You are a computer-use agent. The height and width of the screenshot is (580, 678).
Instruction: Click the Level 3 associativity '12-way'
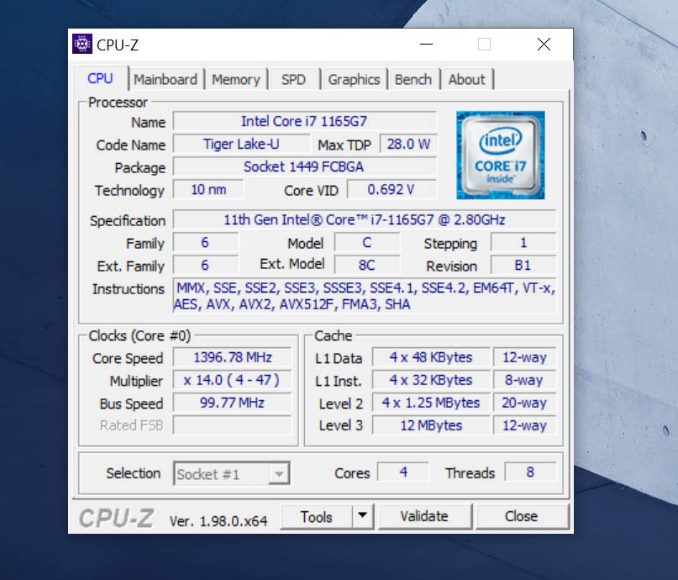click(x=524, y=425)
